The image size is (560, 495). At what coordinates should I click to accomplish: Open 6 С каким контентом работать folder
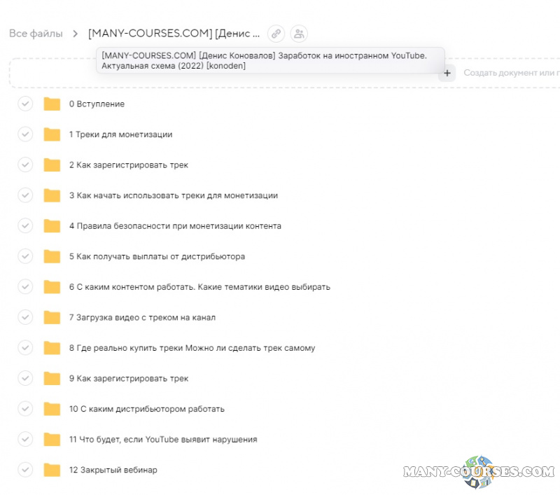[x=199, y=287]
